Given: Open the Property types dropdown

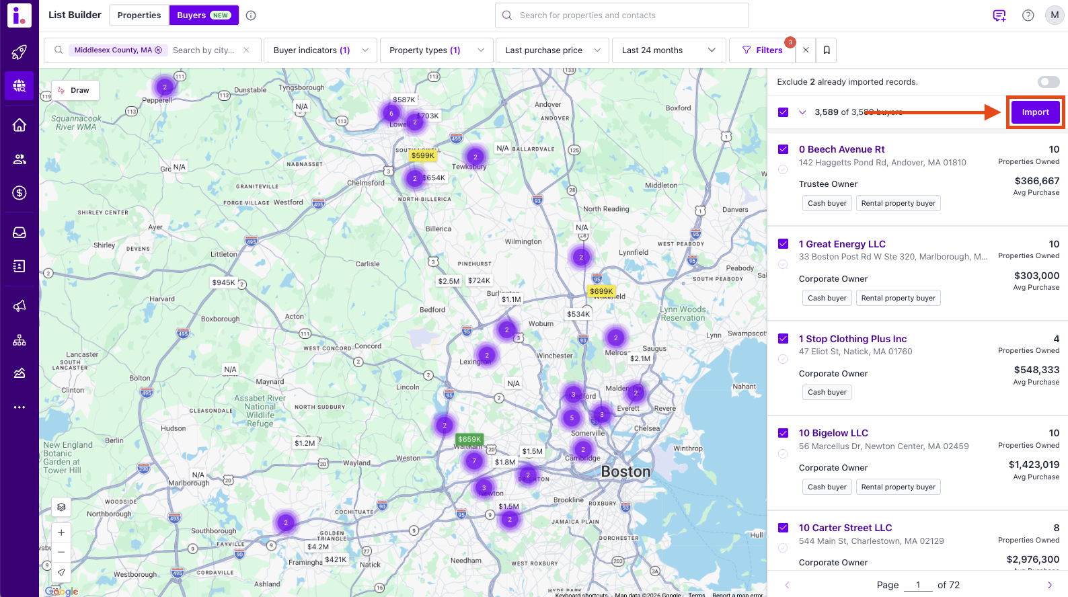Looking at the screenshot, I should [436, 50].
